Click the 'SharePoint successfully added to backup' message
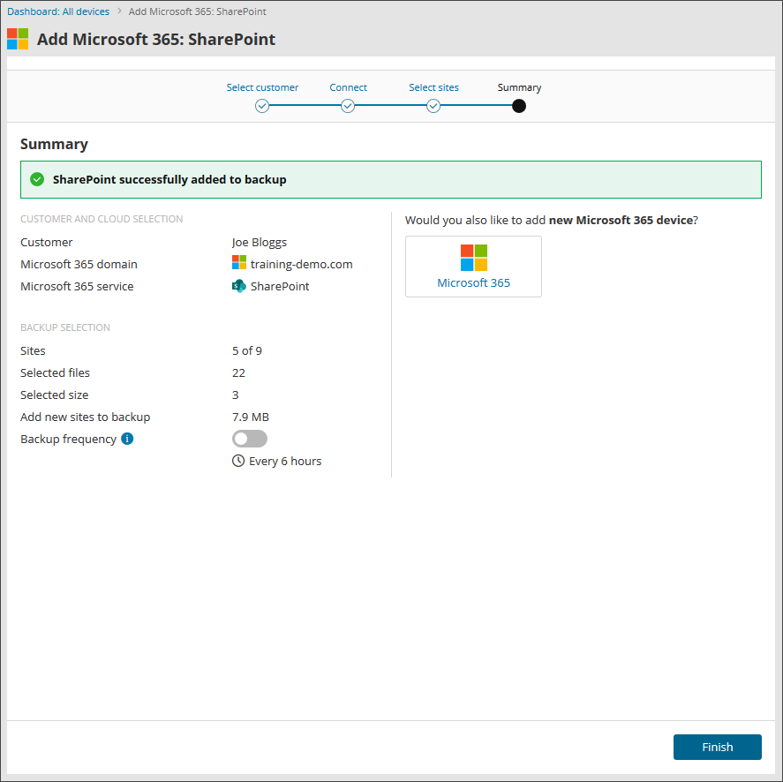 (169, 179)
